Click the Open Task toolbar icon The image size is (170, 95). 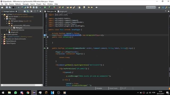71,7
